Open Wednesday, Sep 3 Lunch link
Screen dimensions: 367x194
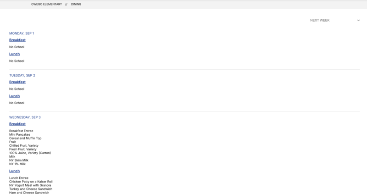tap(14, 171)
